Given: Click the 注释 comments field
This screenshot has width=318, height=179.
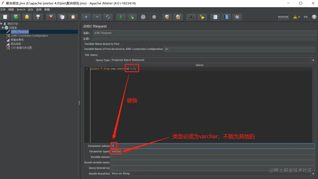Looking at the screenshot, I should [x=204, y=39].
